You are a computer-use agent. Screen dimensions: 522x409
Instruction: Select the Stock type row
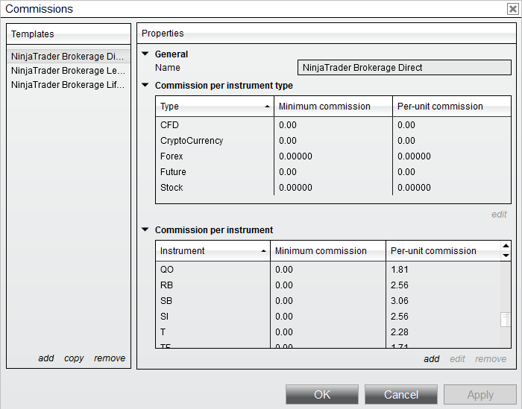(x=333, y=188)
